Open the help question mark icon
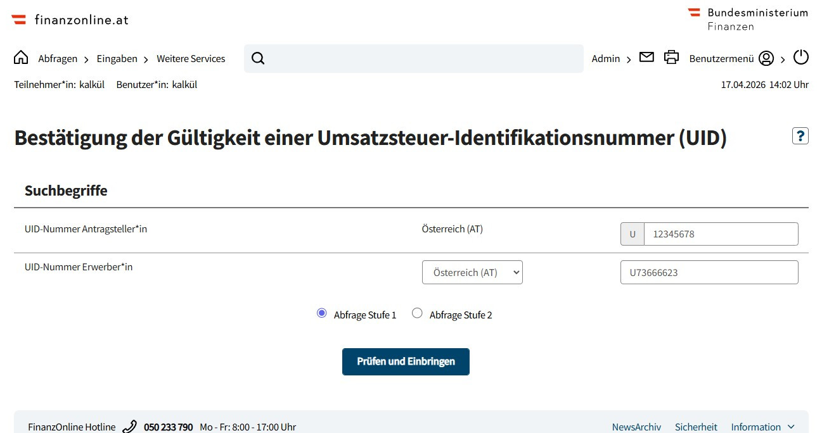 800,135
